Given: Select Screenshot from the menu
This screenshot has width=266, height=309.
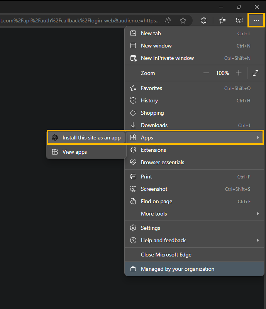Looking at the screenshot, I should point(194,189).
